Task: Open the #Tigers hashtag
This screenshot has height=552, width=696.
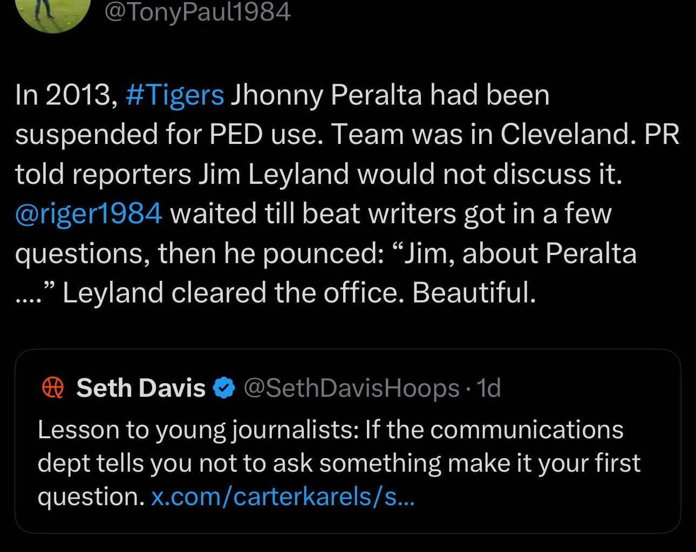Action: 175,94
